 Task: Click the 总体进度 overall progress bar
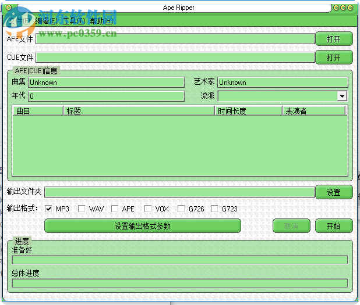pos(180,284)
